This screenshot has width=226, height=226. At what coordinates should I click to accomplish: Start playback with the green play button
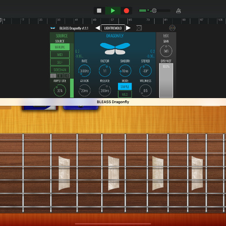point(113,10)
